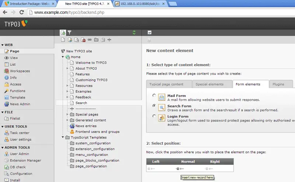
Task: Select the Login Form radio button
Action: pyautogui.click(x=154, y=116)
